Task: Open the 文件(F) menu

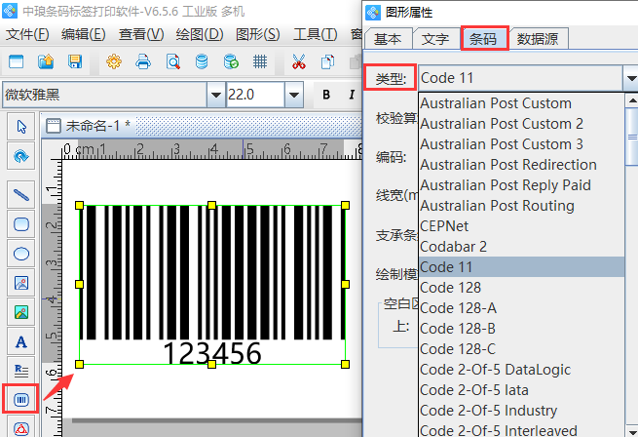Action: [27, 34]
